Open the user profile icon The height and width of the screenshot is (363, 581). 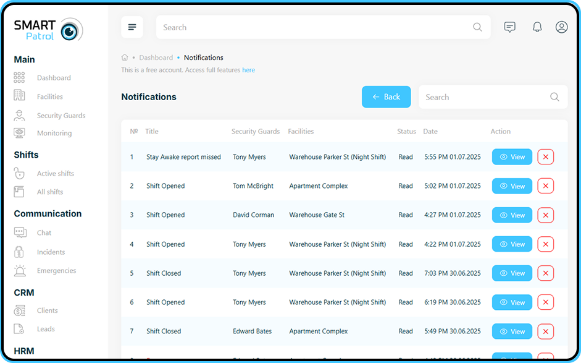point(561,27)
